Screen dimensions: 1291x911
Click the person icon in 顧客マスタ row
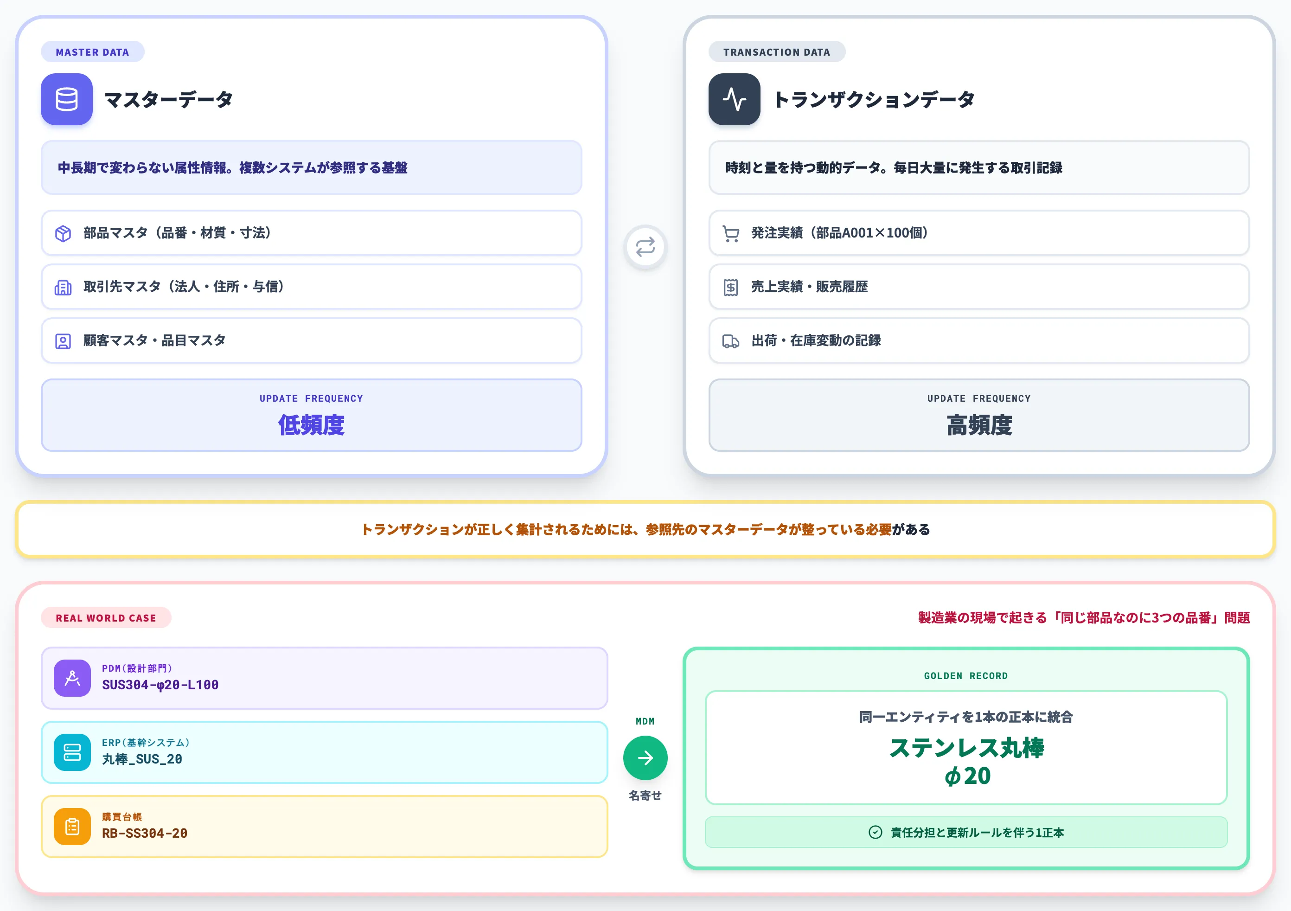click(63, 341)
